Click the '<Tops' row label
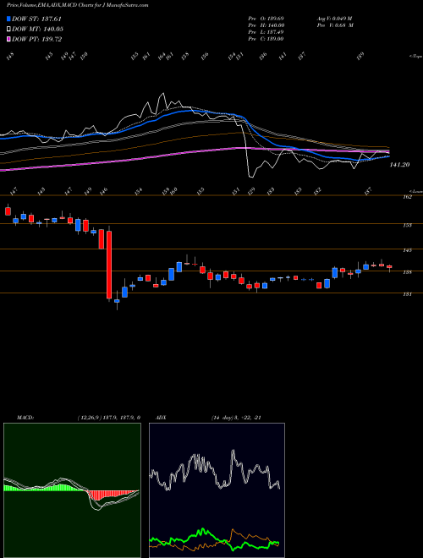This screenshot has height=558, width=423. (x=416, y=57)
